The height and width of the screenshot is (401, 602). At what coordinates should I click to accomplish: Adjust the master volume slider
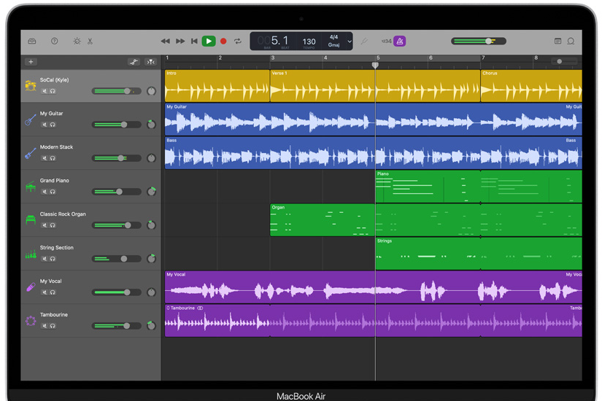pos(479,41)
